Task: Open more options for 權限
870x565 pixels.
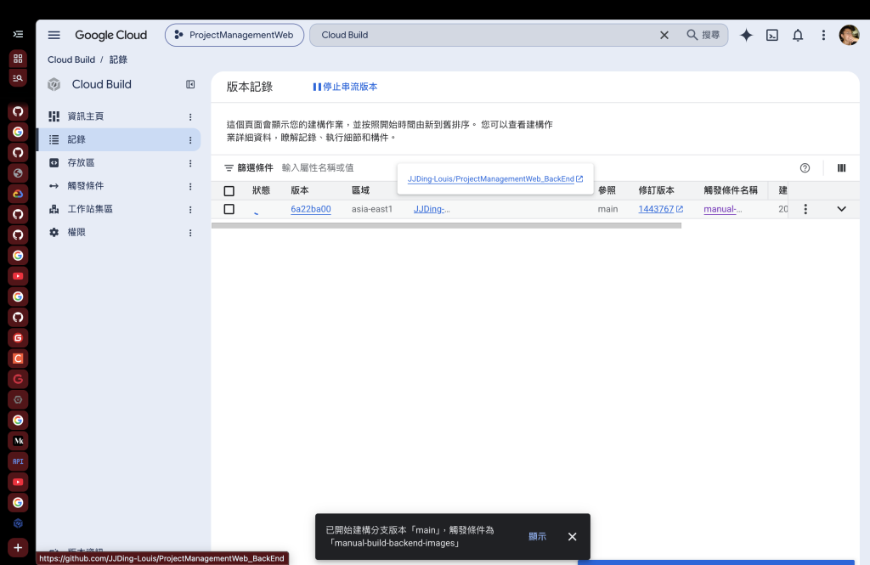Action: 190,233
